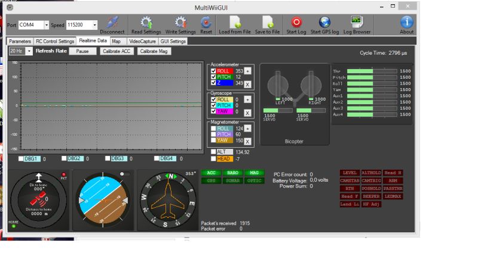Select the Realtime Data tab
Image resolution: width=478 pixels, height=268 pixels.
93,40
